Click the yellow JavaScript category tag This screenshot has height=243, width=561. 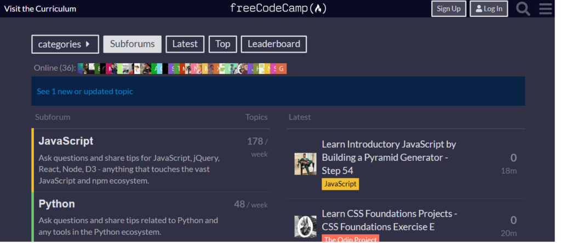coord(340,184)
